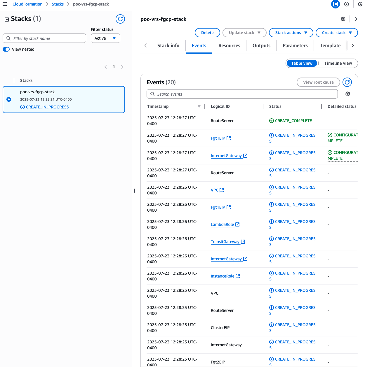
Task: Click the info icon beside stack CREATE_IN_PROGRESS
Action: tap(22, 107)
